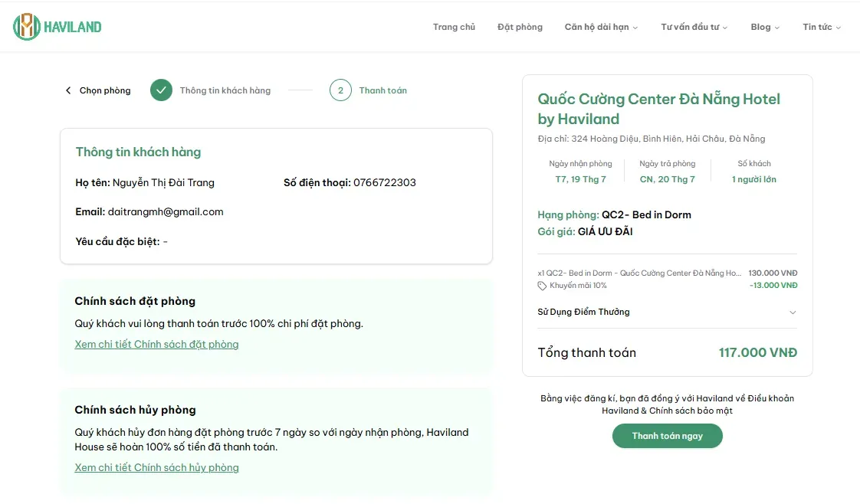Click the email daitrangmh@gmail.com

166,212
